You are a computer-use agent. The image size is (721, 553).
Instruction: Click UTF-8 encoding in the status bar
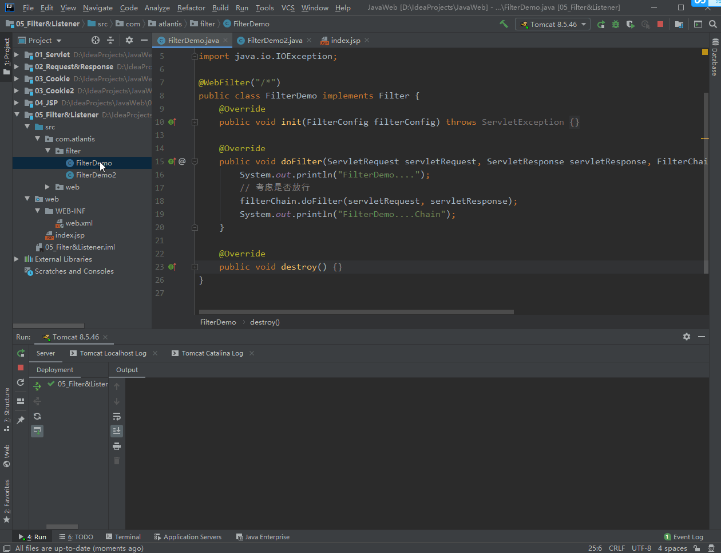[x=641, y=548]
